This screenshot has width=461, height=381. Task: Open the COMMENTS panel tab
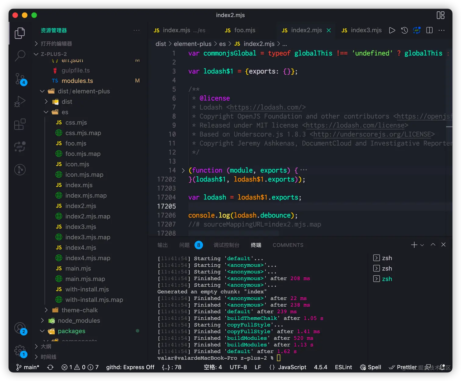(x=288, y=245)
